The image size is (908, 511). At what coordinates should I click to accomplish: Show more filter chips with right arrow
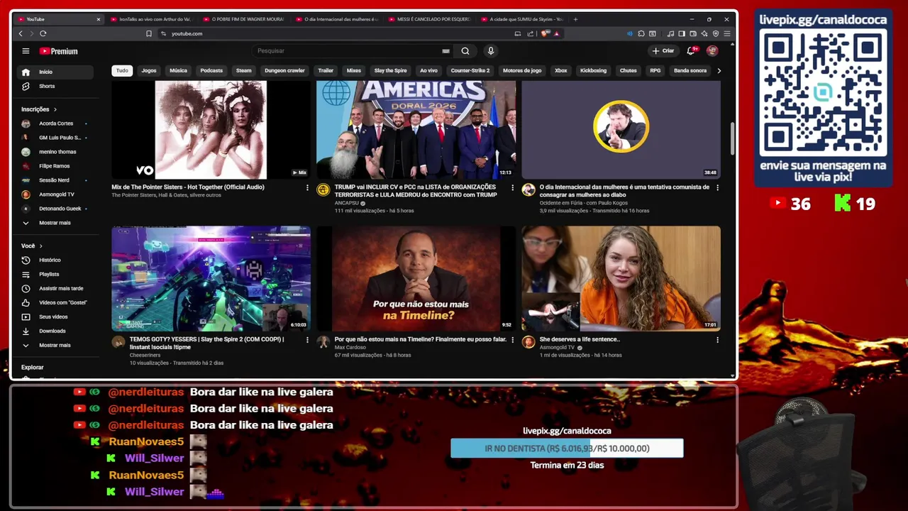[x=719, y=70]
